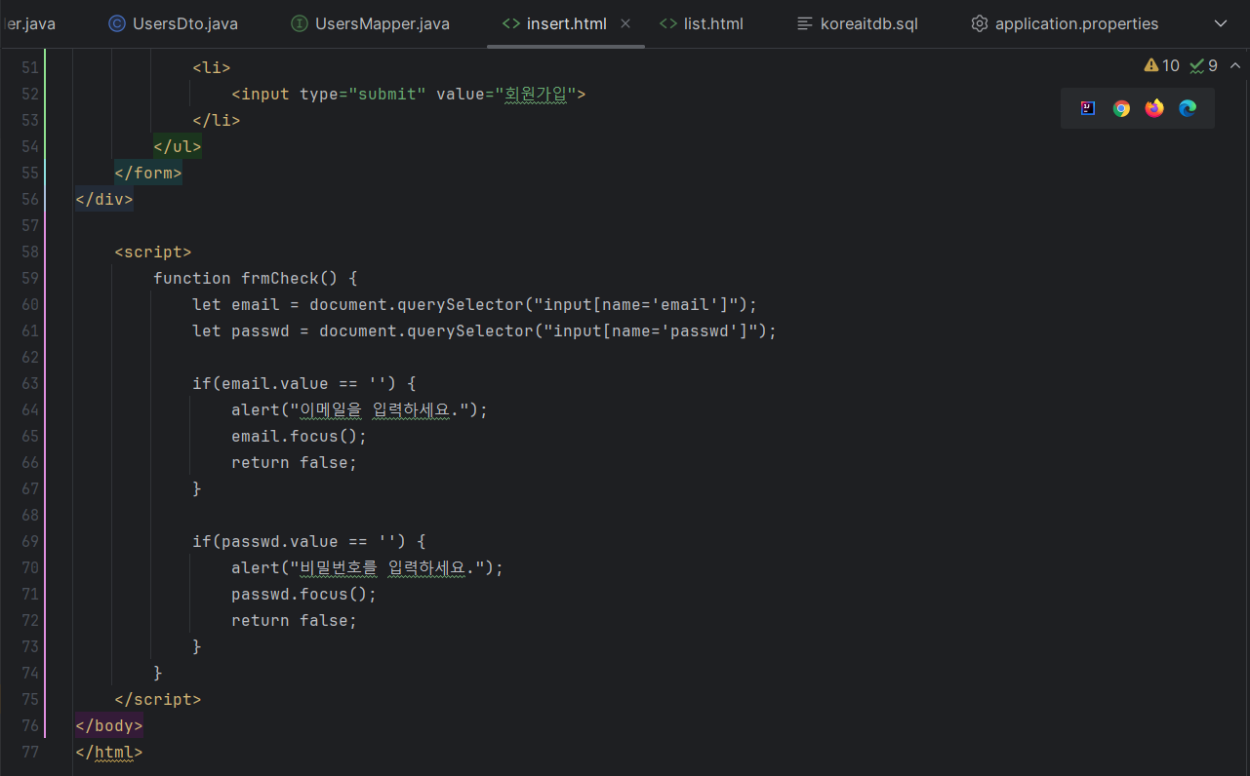Click alert text '이메일을 입력하세요.'
This screenshot has width=1250, height=776.
[x=379, y=409]
